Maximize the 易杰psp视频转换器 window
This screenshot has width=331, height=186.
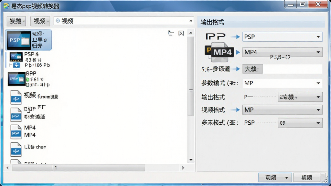tap(302, 5)
